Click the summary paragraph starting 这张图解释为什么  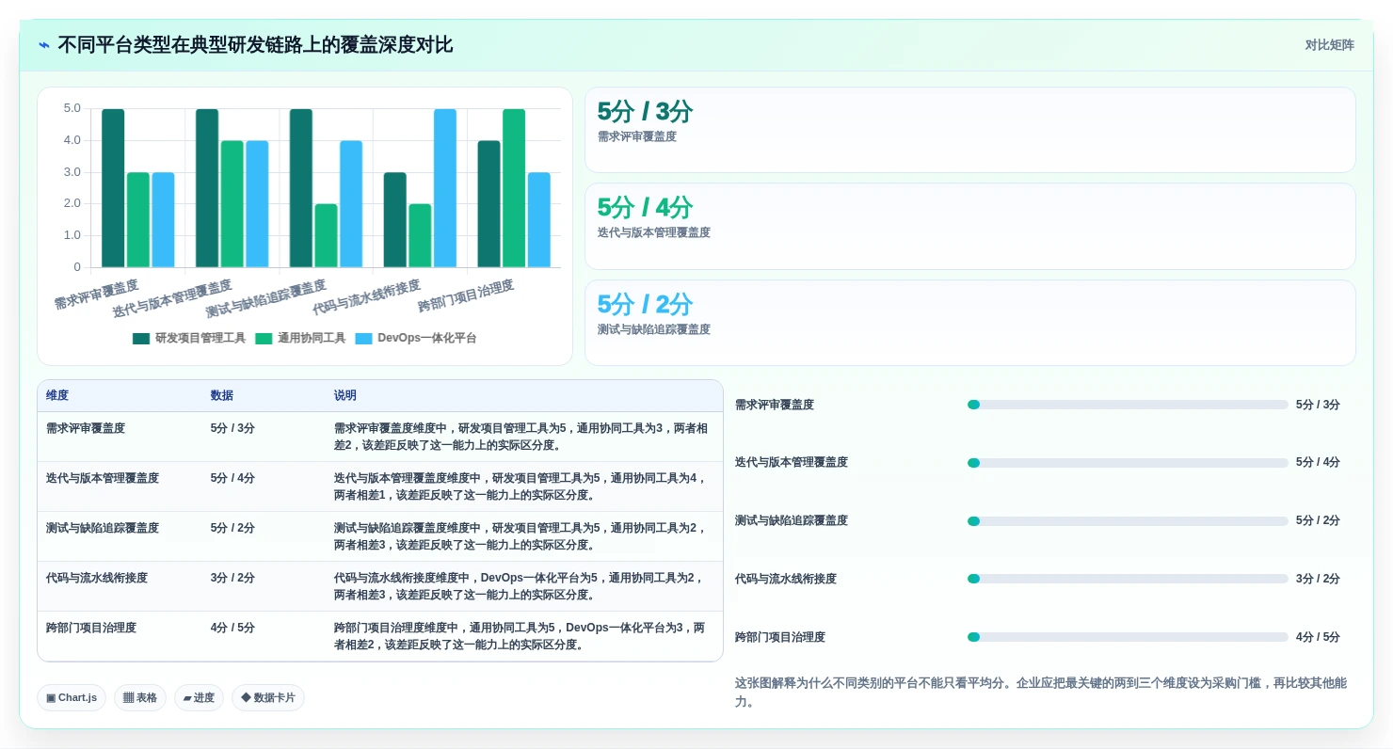(1041, 693)
